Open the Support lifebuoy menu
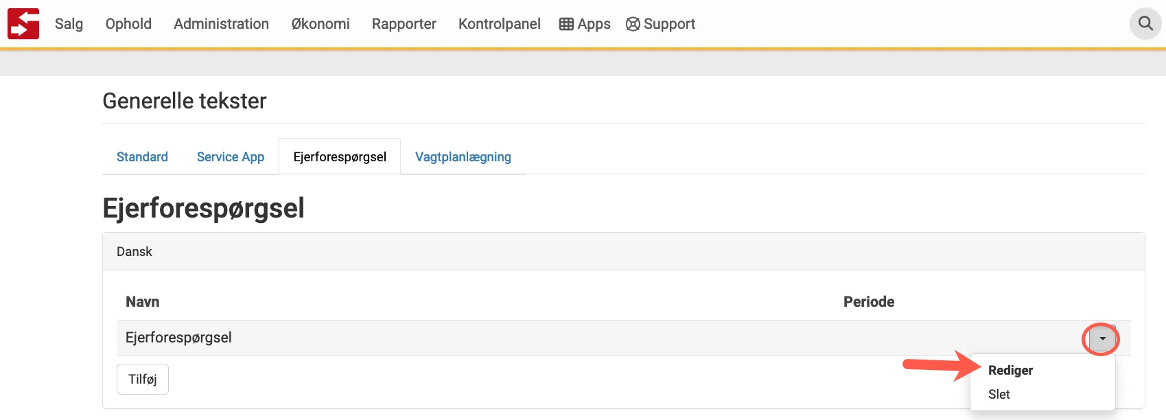The height and width of the screenshot is (420, 1166). 660,24
